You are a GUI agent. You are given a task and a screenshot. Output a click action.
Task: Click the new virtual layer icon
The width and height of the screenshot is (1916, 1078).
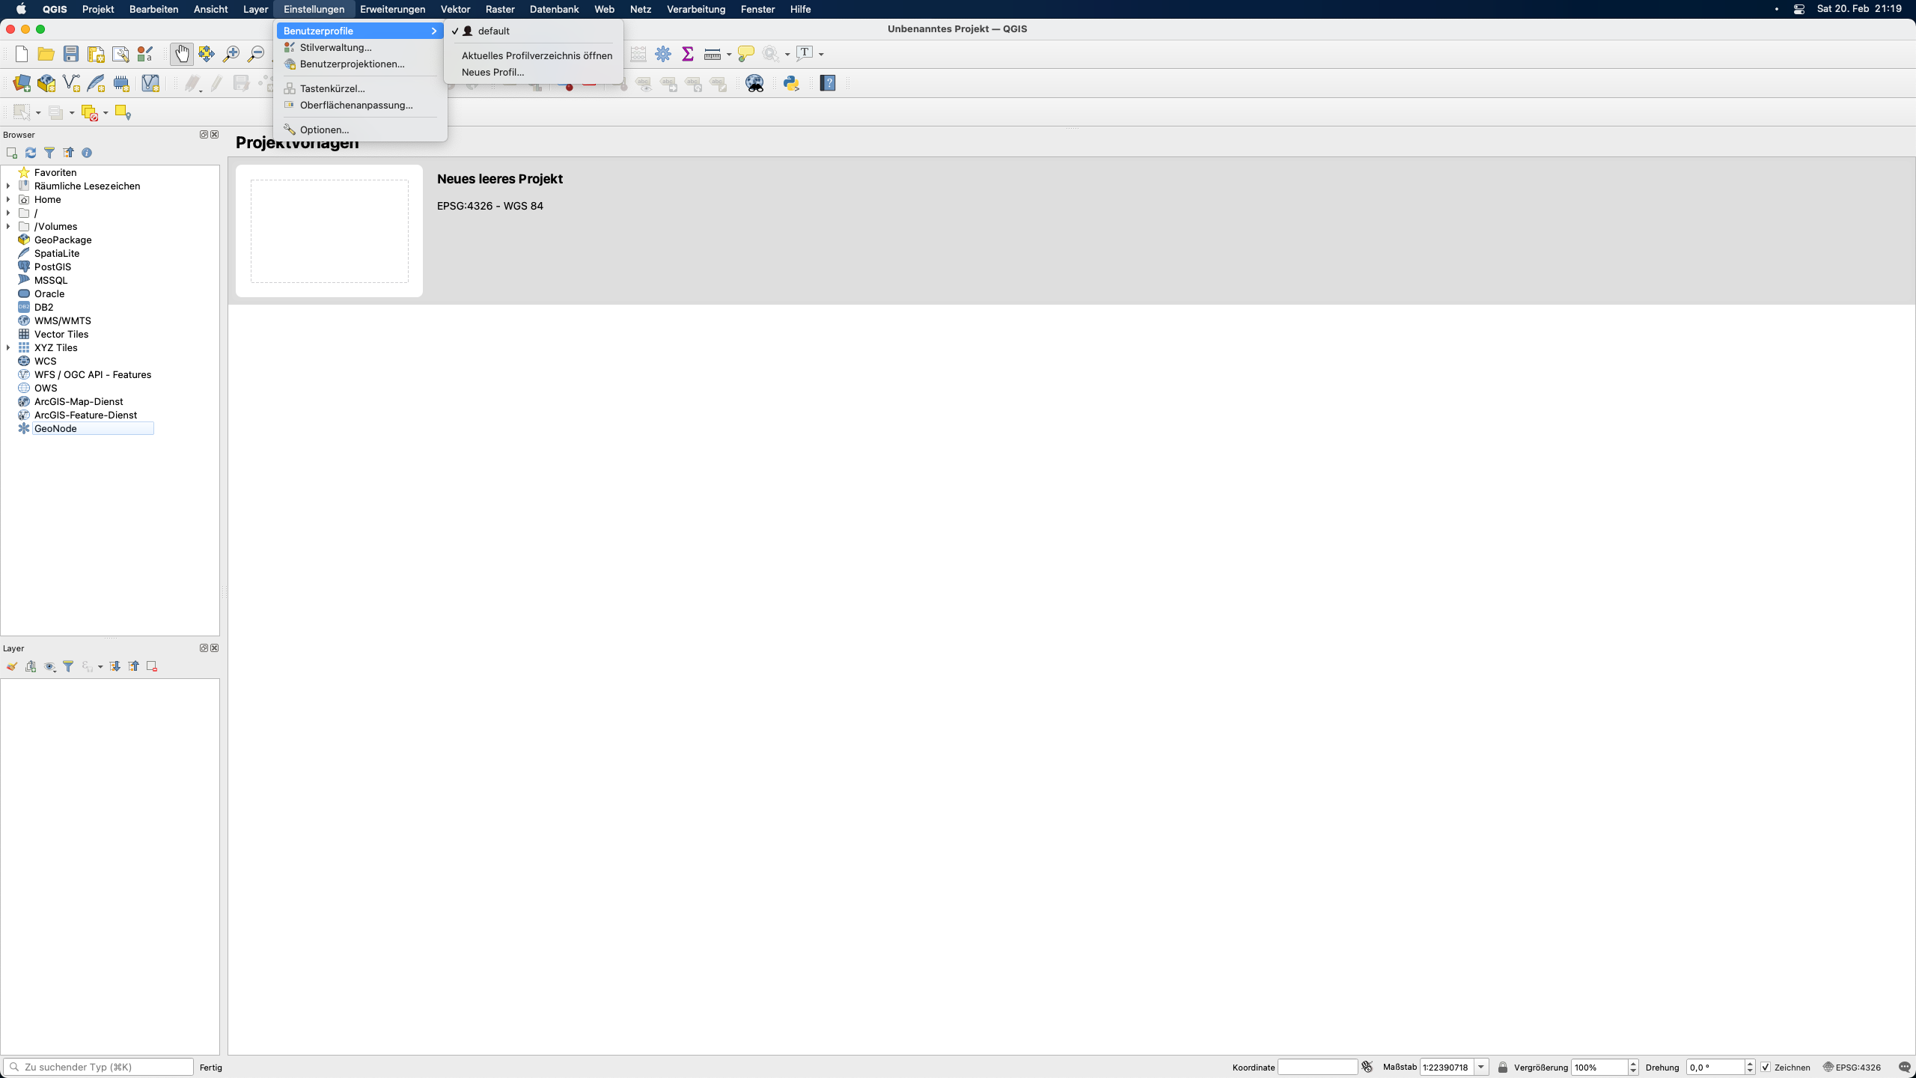coord(150,83)
